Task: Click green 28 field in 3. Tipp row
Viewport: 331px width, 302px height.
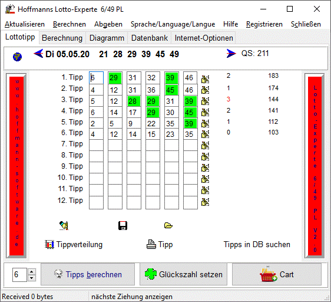Action: 134,101
